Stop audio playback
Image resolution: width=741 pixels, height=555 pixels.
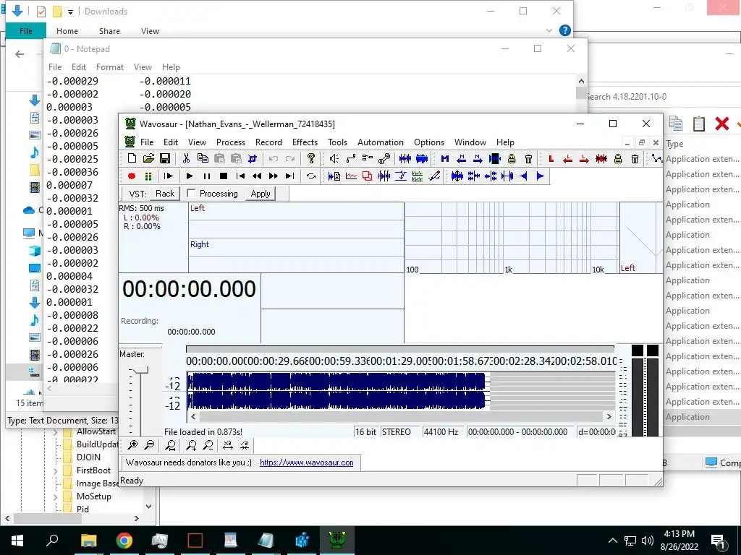coord(224,176)
